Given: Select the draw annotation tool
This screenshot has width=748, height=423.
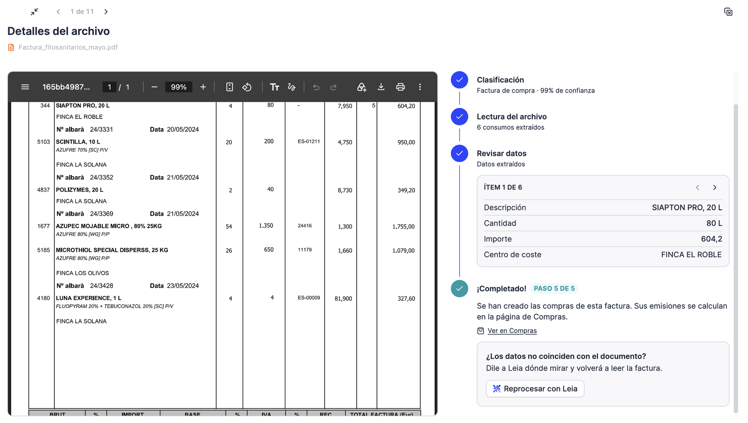Looking at the screenshot, I should [292, 87].
